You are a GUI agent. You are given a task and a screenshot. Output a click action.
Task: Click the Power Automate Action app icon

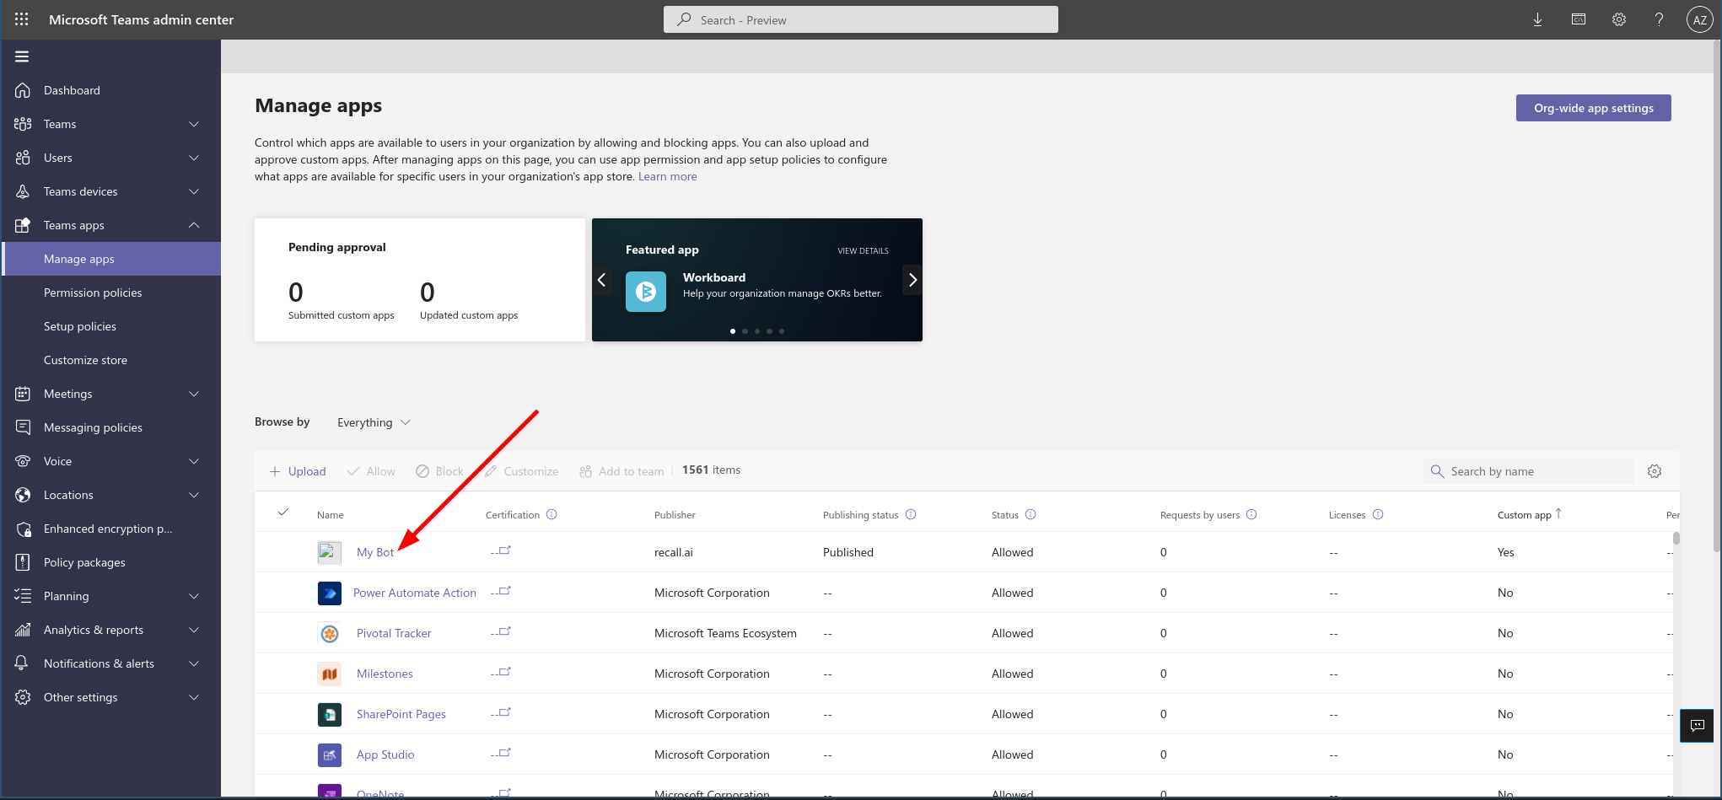click(330, 593)
